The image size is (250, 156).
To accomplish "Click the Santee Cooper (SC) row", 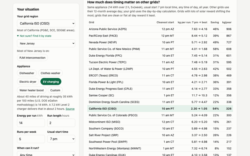I will [160, 96].
